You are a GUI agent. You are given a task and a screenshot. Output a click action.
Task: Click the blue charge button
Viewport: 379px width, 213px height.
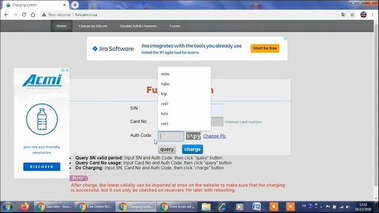tap(192, 149)
